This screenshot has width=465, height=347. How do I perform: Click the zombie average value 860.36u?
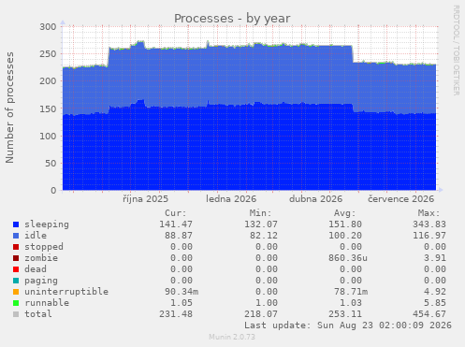[x=348, y=258]
